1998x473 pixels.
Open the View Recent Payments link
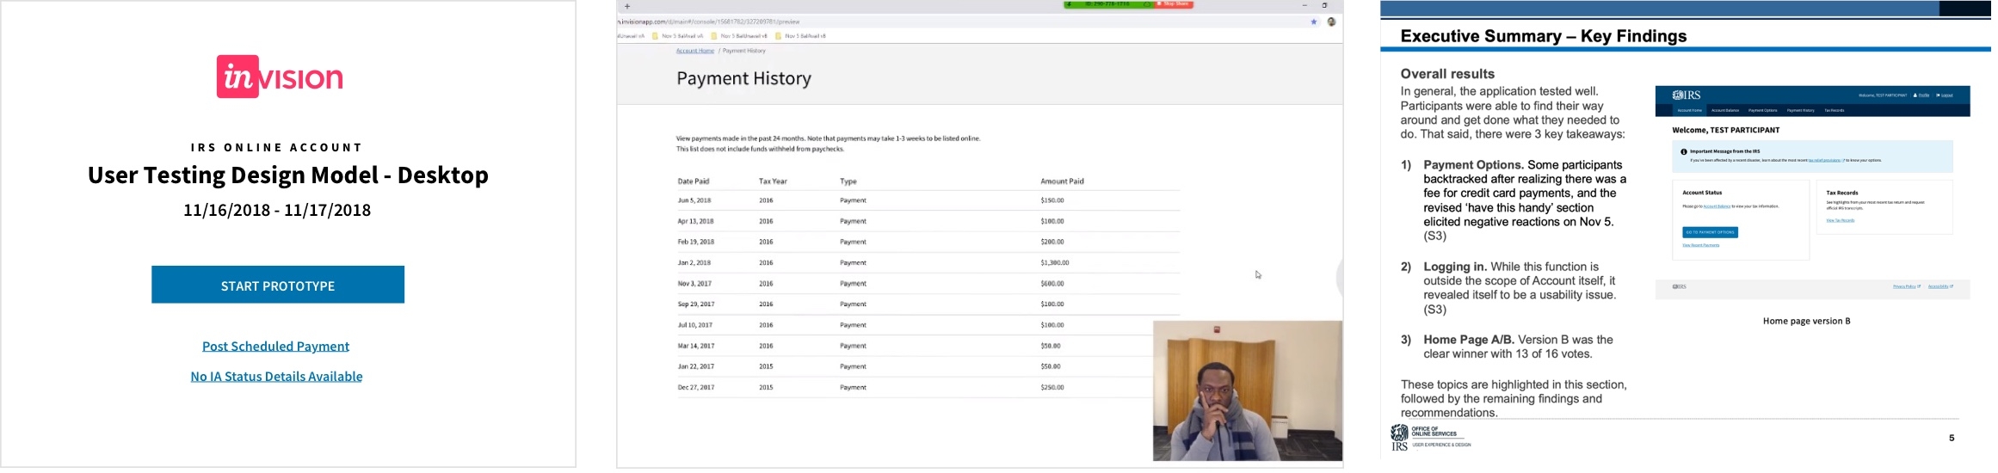(1700, 245)
